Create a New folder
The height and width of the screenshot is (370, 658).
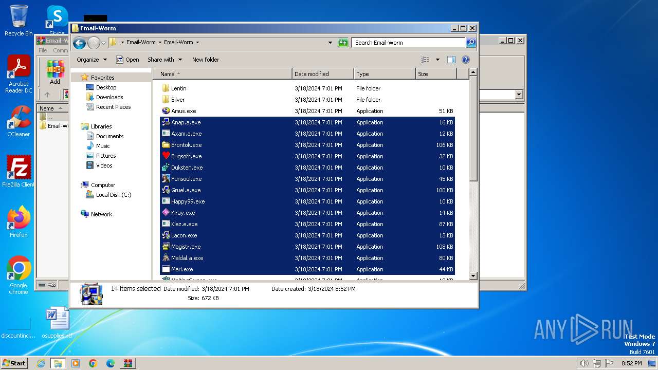click(206, 60)
